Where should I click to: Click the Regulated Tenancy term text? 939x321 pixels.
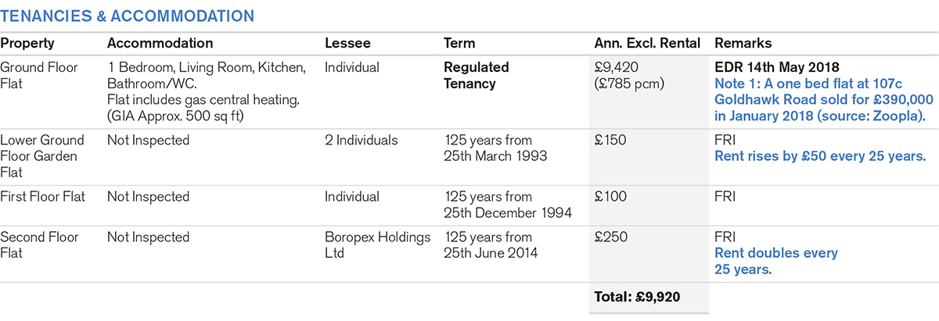point(476,75)
